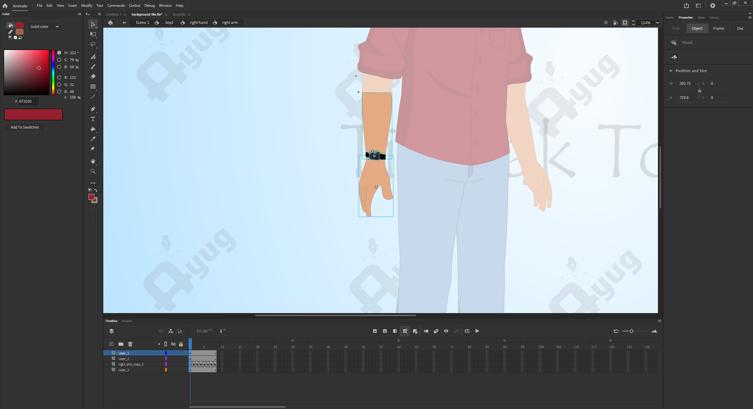Viewport: 753px width, 409px height.
Task: Click the delete layer trash icon
Action: [x=130, y=344]
